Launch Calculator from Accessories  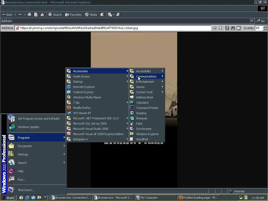pyautogui.click(x=147, y=103)
